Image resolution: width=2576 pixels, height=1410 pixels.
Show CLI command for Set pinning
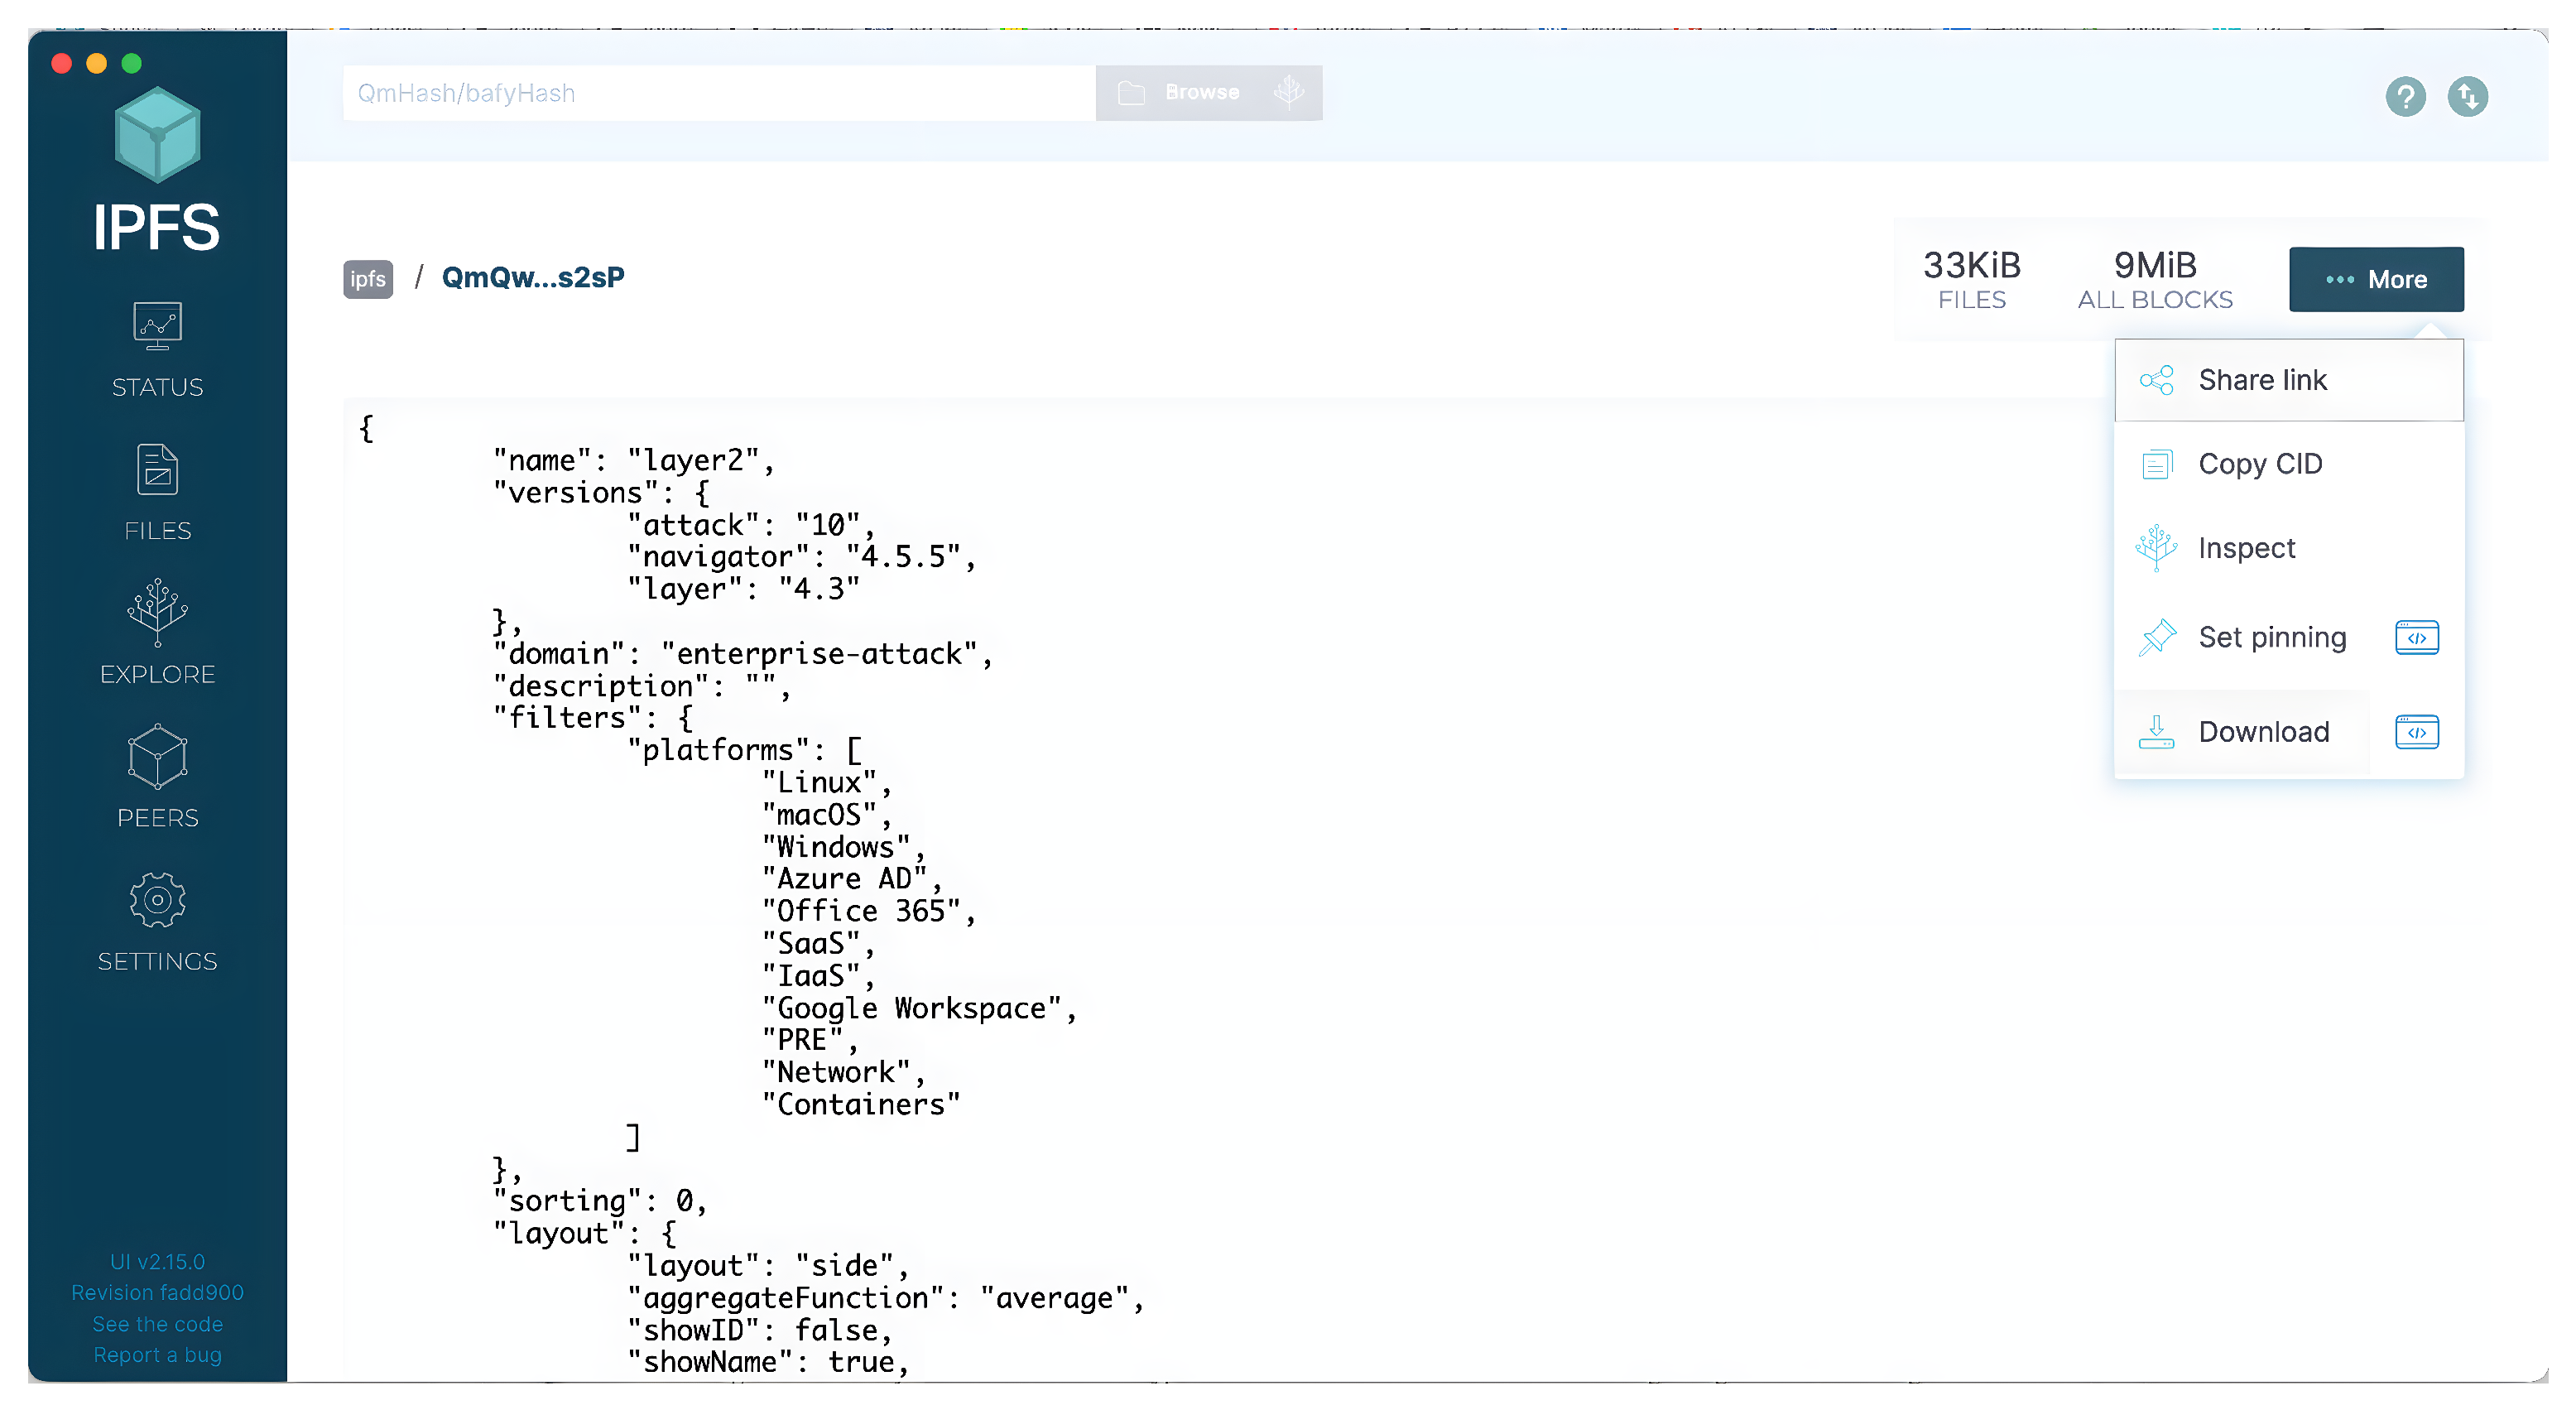coord(2416,637)
